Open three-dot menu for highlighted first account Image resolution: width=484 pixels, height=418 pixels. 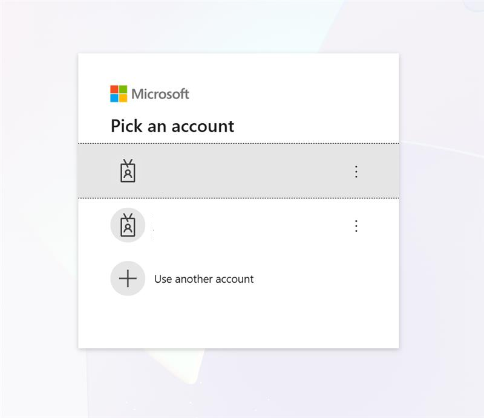pyautogui.click(x=356, y=172)
